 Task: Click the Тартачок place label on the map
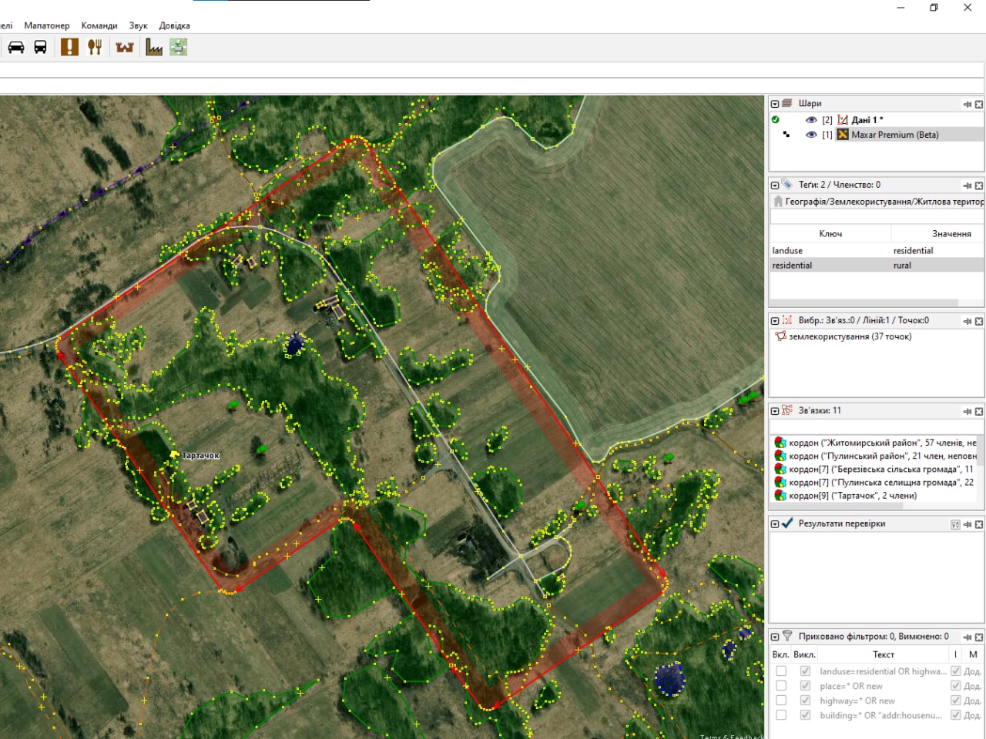pos(201,456)
